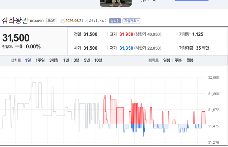Toggle the 실시간 real-time button
228x147 pixels.
(115, 21)
